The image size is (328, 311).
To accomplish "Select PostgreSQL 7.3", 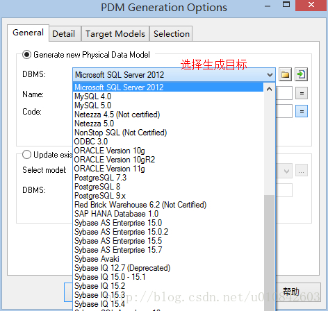I will [168, 178].
